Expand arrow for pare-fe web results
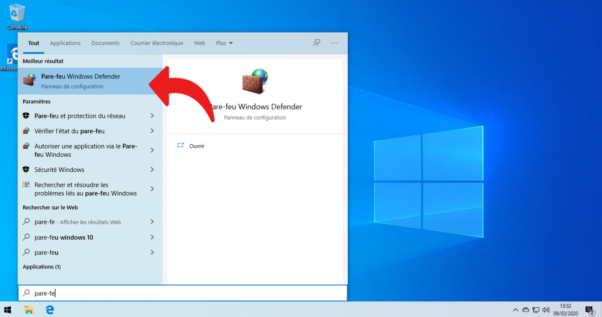 (152, 222)
